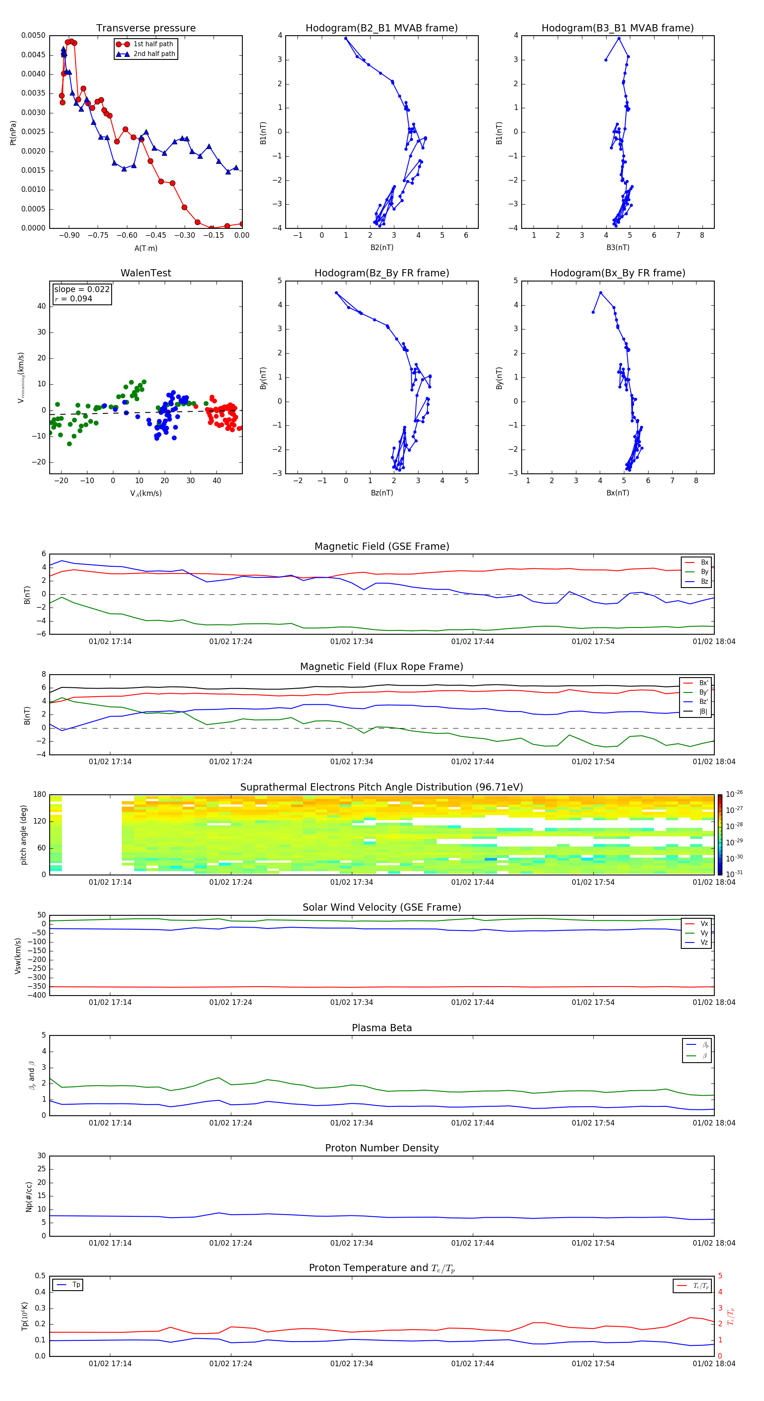
Task: Click the 'Pt(nPa)' y-axis label
Action: [13, 132]
